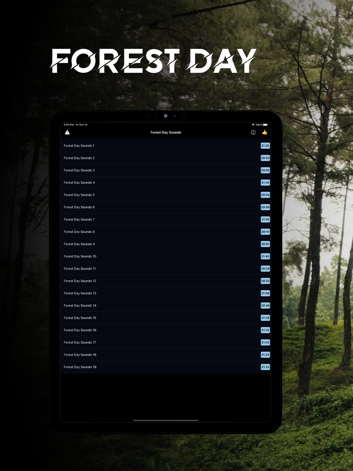Viewport: 353px width, 471px height.
Task: Play Forest Day Sounds 13
Action: point(166,293)
